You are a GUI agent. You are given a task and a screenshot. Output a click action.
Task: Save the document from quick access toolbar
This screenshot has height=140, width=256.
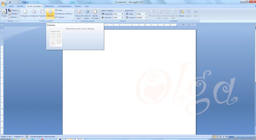point(10,2)
